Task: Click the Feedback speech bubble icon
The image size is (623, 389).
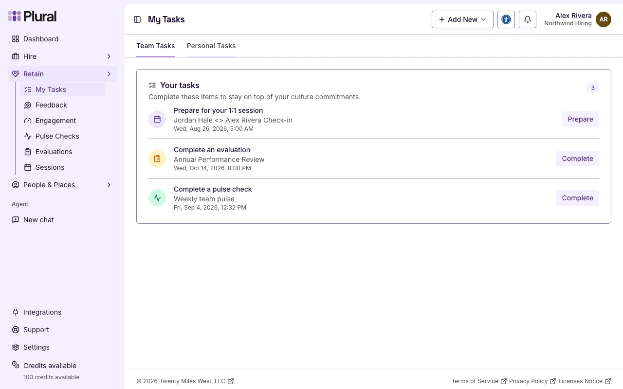Action: (28, 105)
